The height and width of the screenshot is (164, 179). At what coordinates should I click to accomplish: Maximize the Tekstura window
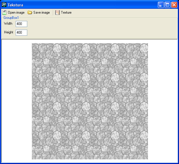[167, 5]
